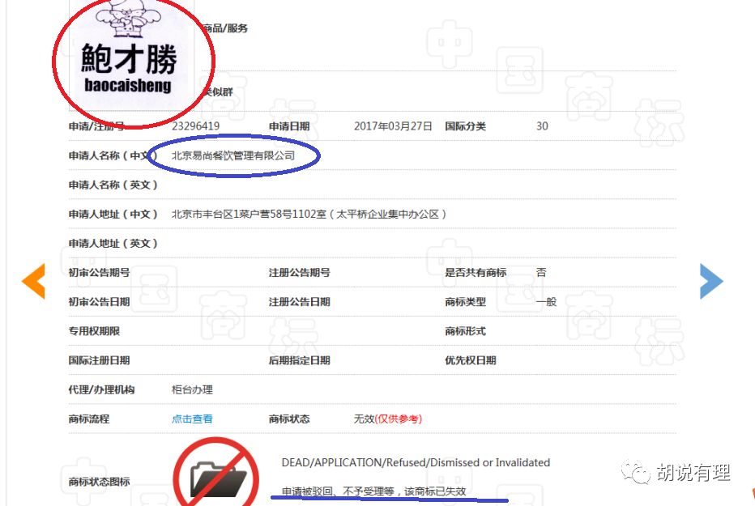Open the 点击查看 trademark process link
This screenshot has width=755, height=506.
coord(192,419)
